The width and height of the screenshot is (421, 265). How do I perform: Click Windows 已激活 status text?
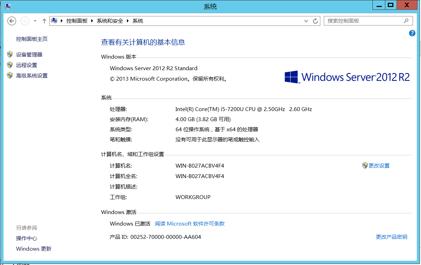[x=130, y=224]
